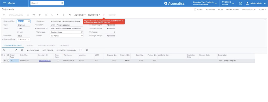268x102 pixels.
Task: Click the Export to Excel grid icon
Action: point(87,50)
